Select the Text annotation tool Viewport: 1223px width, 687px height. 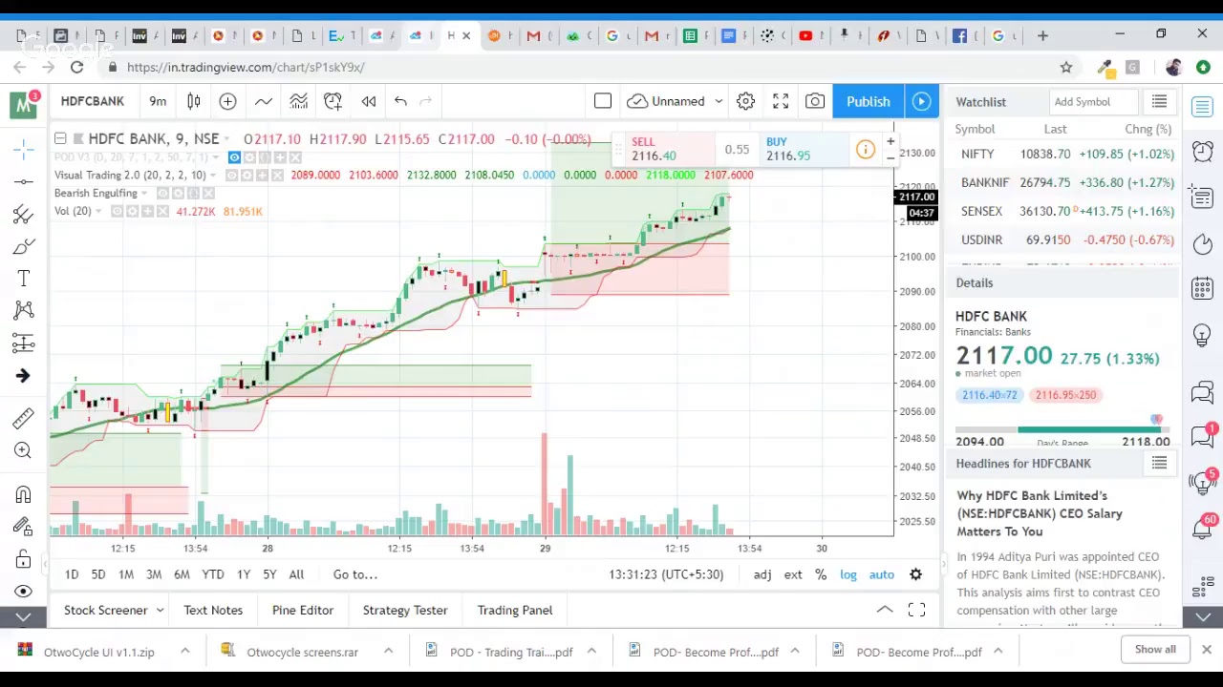[24, 278]
